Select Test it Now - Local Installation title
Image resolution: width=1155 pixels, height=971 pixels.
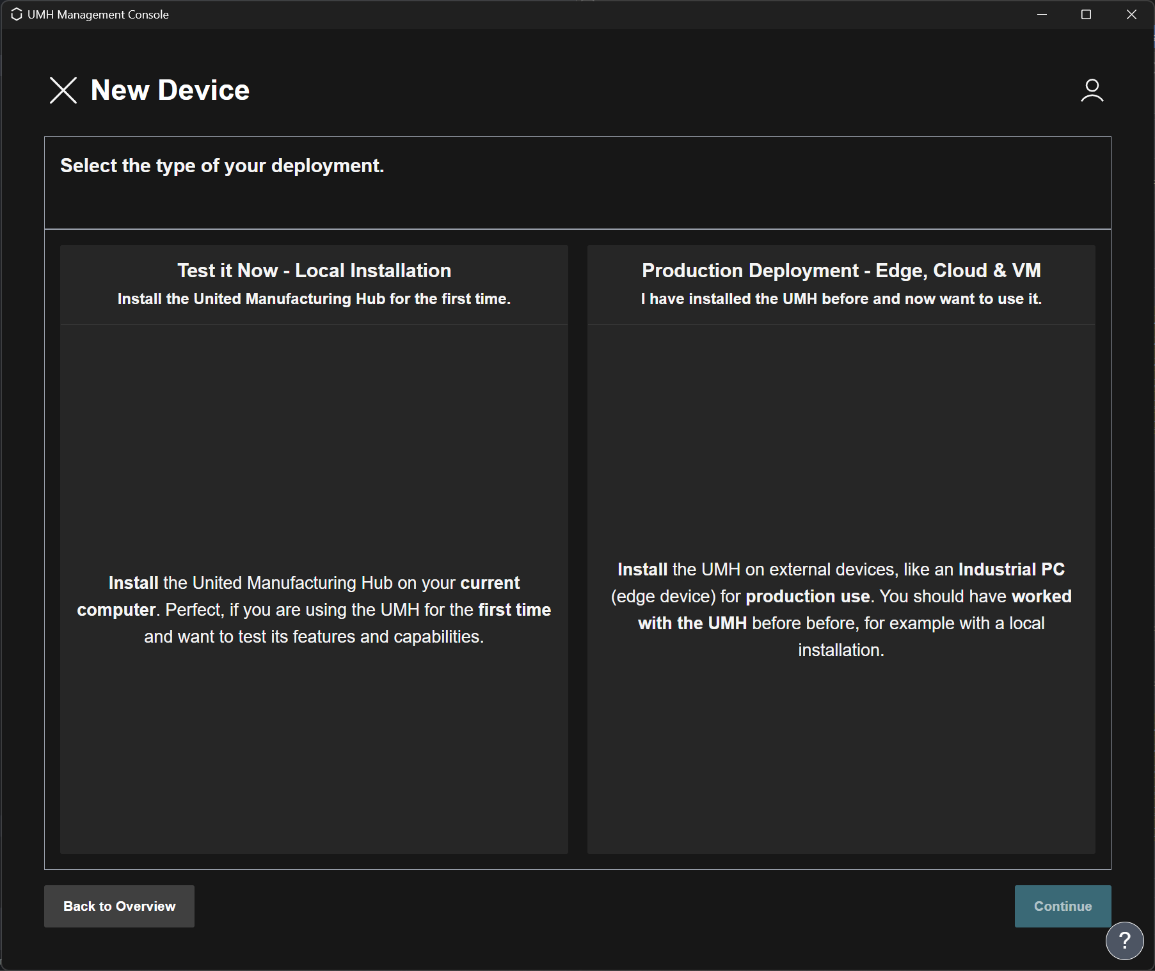tap(314, 271)
